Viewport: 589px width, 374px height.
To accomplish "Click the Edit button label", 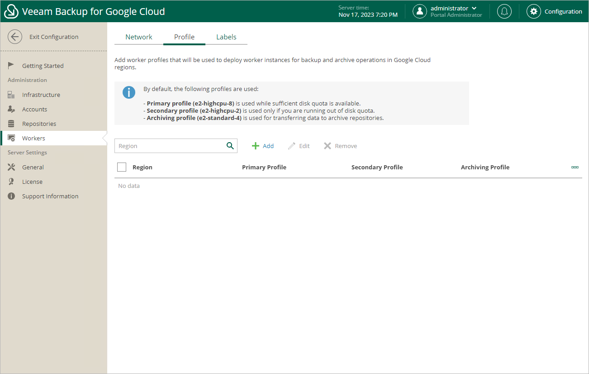I will [304, 146].
